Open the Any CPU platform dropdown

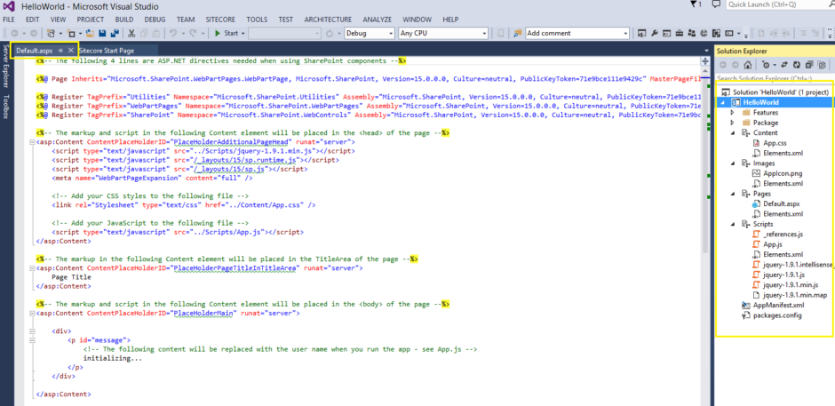tap(433, 34)
